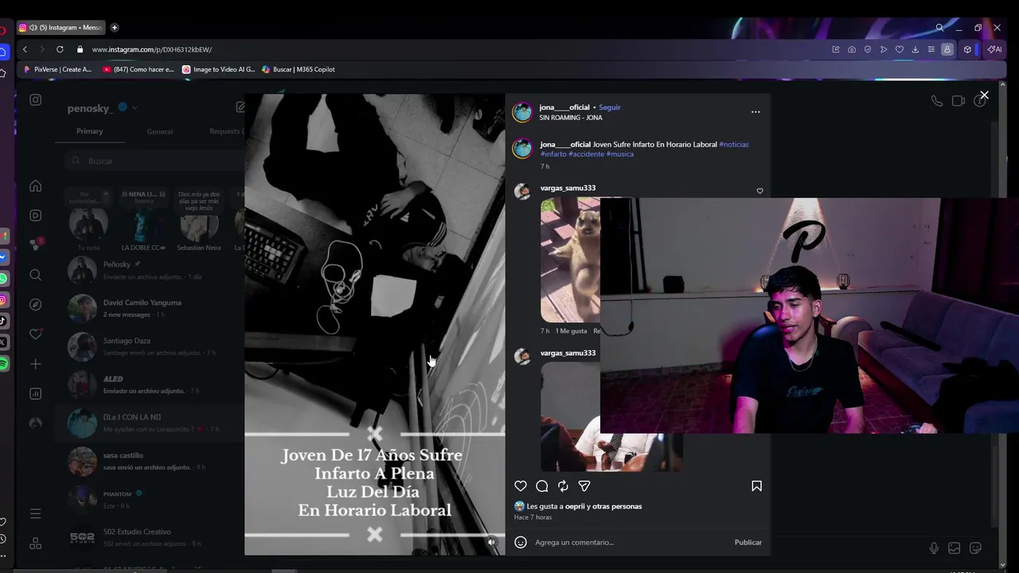Open comments via the speech bubble icon
Image resolution: width=1019 pixels, height=573 pixels.
pos(542,486)
